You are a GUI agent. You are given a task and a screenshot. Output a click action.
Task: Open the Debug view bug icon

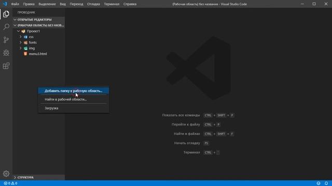click(x=6, y=53)
